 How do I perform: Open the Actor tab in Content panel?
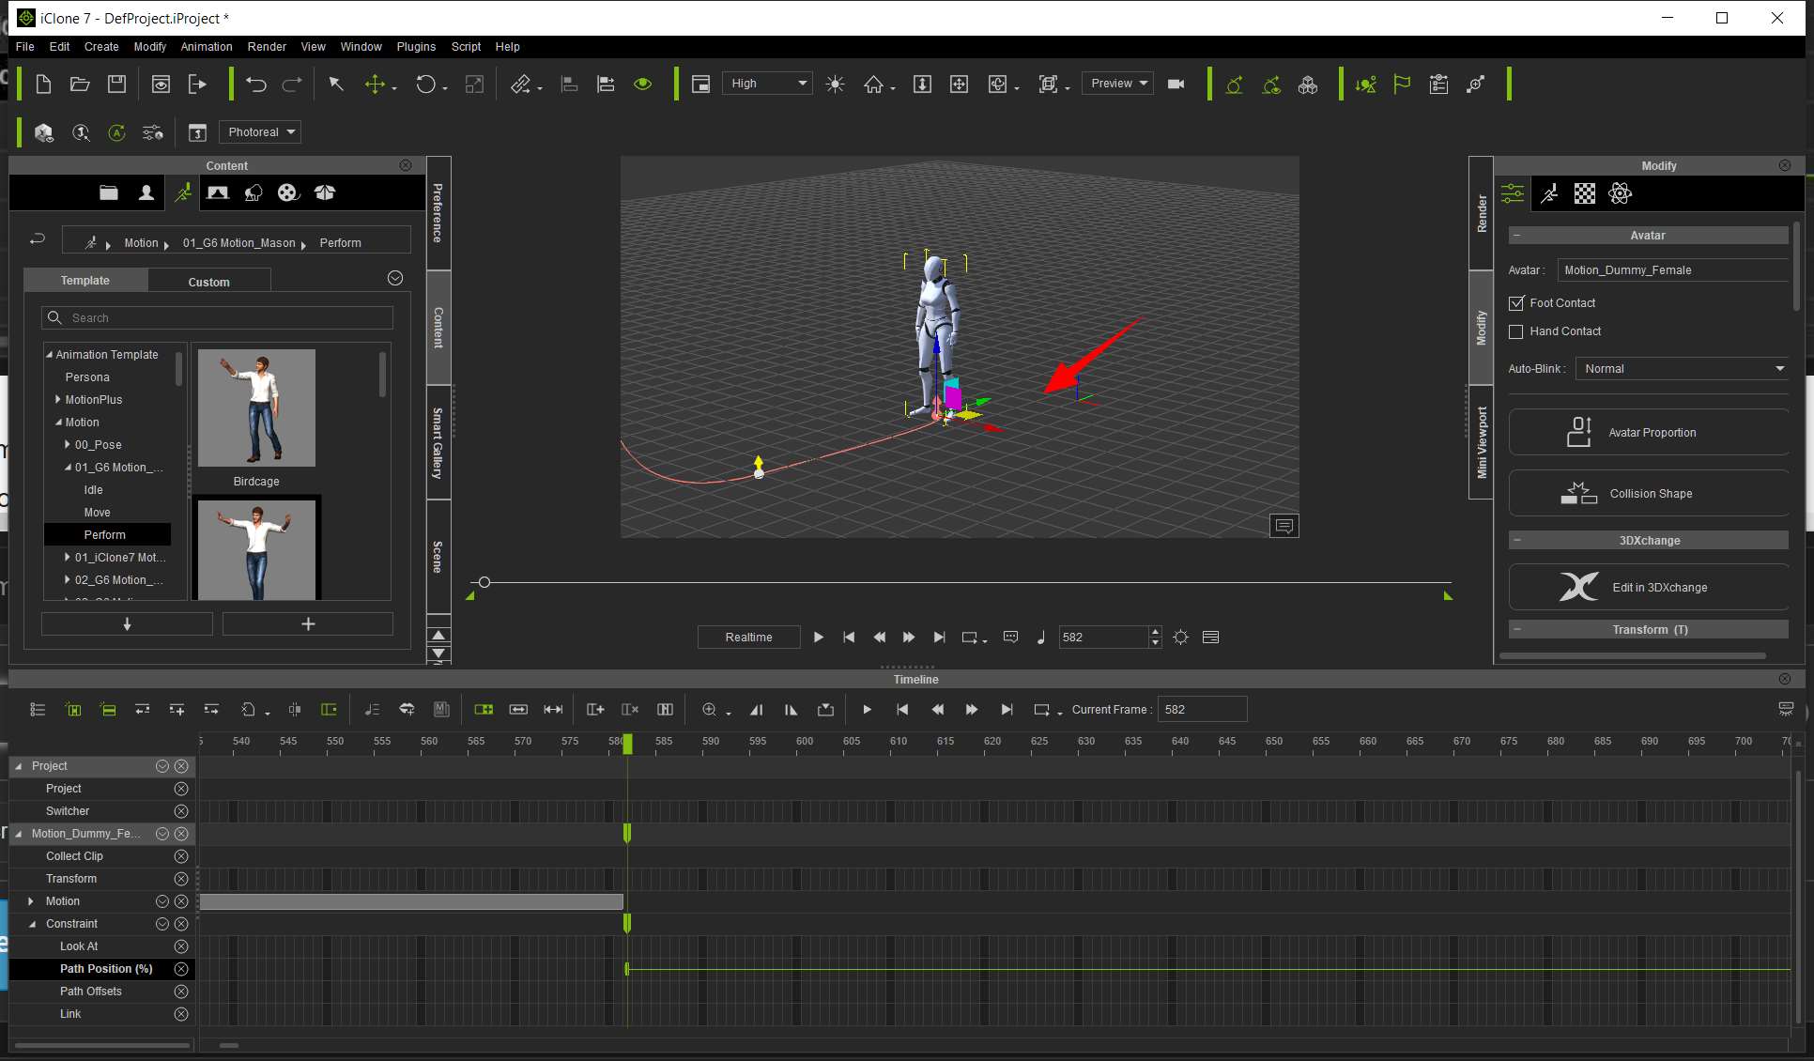pos(146,192)
